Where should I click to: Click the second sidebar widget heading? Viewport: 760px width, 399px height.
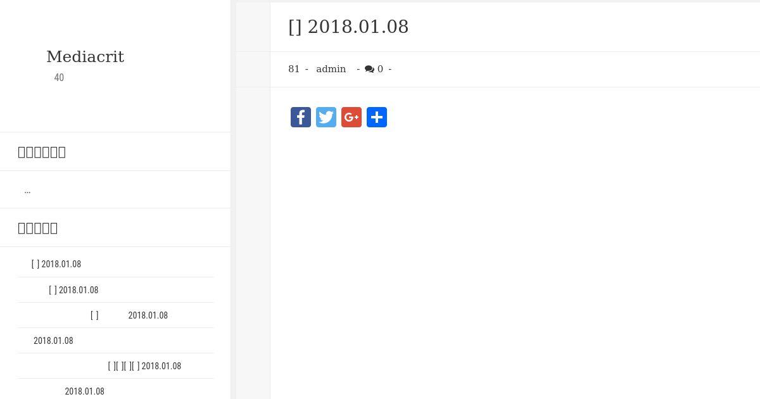click(37, 228)
